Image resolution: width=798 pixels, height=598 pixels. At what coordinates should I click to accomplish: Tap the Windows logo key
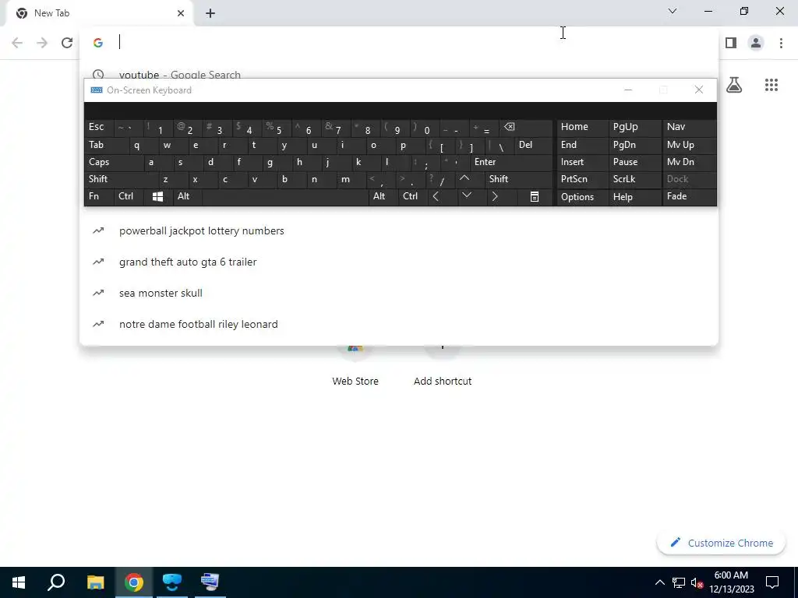point(157,196)
